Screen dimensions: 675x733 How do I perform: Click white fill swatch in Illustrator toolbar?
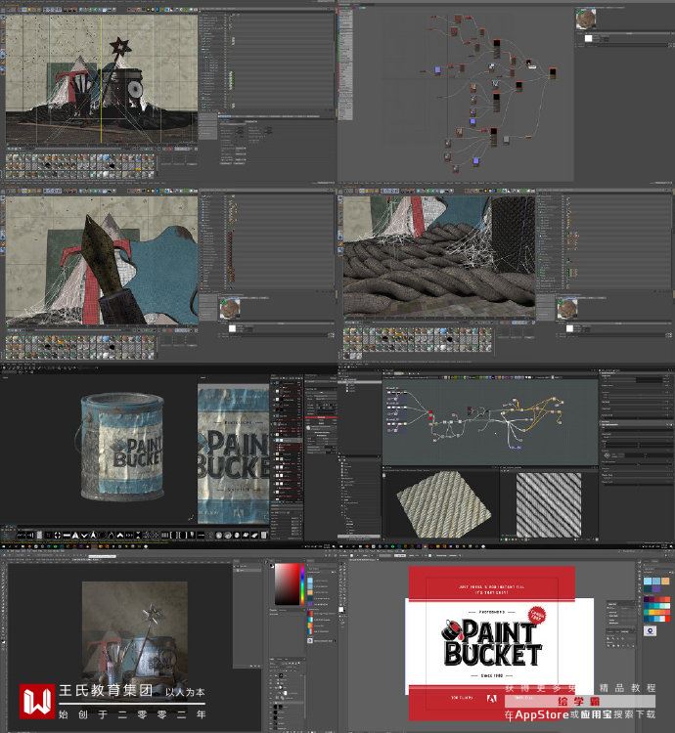click(341, 610)
